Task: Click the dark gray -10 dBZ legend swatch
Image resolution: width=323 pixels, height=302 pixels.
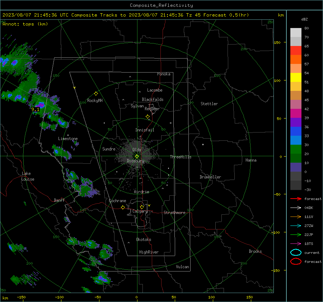Action: click(x=296, y=185)
